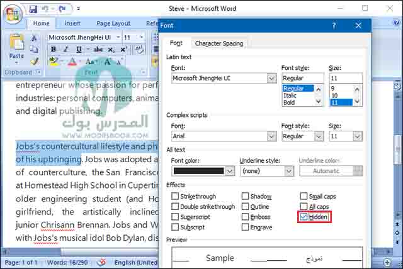Click the language indicator in the status bar
This screenshot has height=269, width=403.
(x=136, y=263)
